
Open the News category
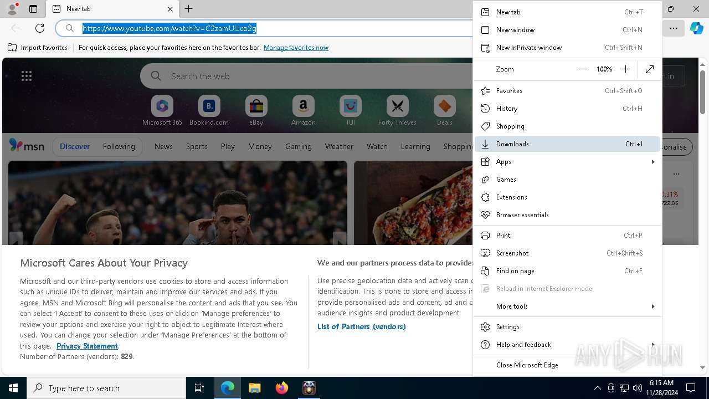[x=163, y=146]
